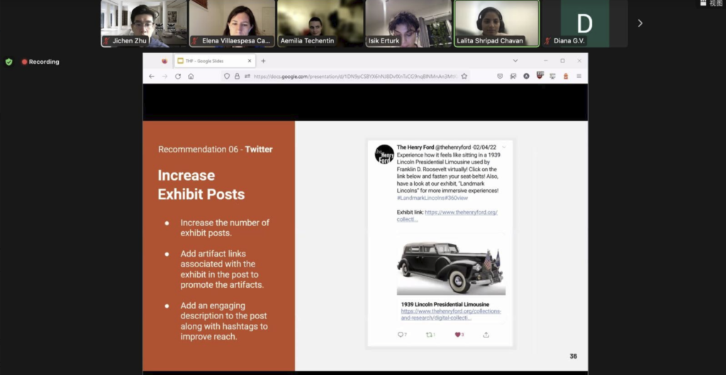
Task: Click the red Recording indicator
Action: pyautogui.click(x=40, y=62)
